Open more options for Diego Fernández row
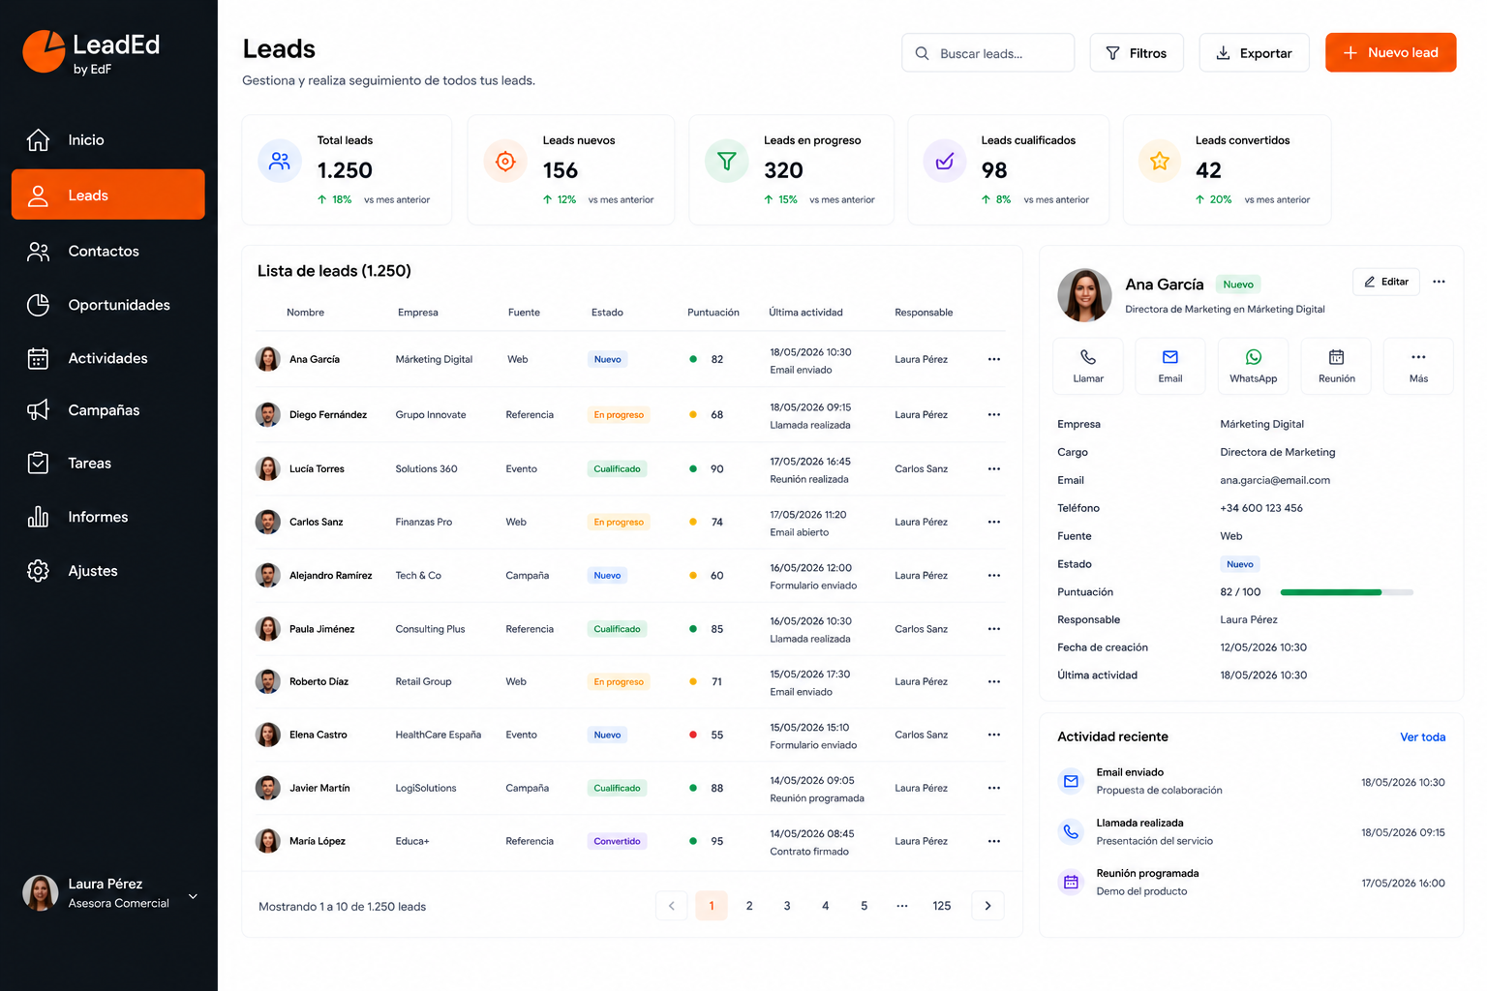 pyautogui.click(x=994, y=414)
